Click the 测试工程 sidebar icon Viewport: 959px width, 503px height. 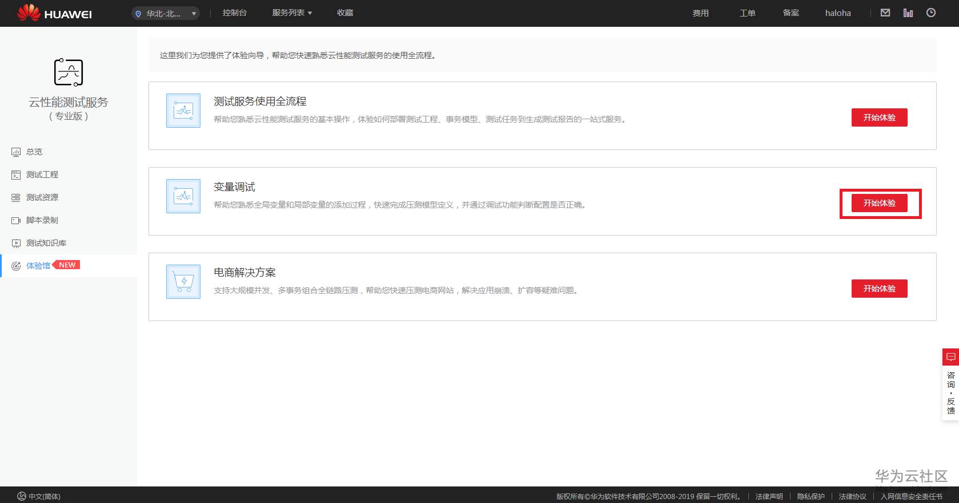[16, 175]
